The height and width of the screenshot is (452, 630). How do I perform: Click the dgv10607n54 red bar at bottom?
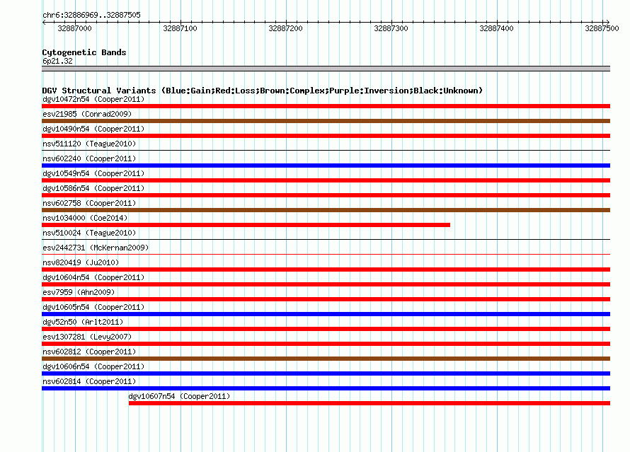click(x=370, y=403)
